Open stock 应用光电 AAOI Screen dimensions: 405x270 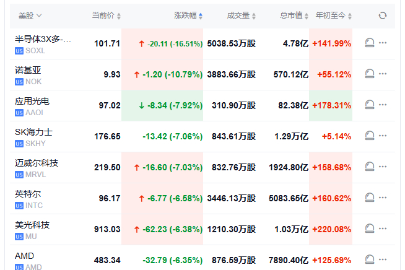pyautogui.click(x=32, y=106)
